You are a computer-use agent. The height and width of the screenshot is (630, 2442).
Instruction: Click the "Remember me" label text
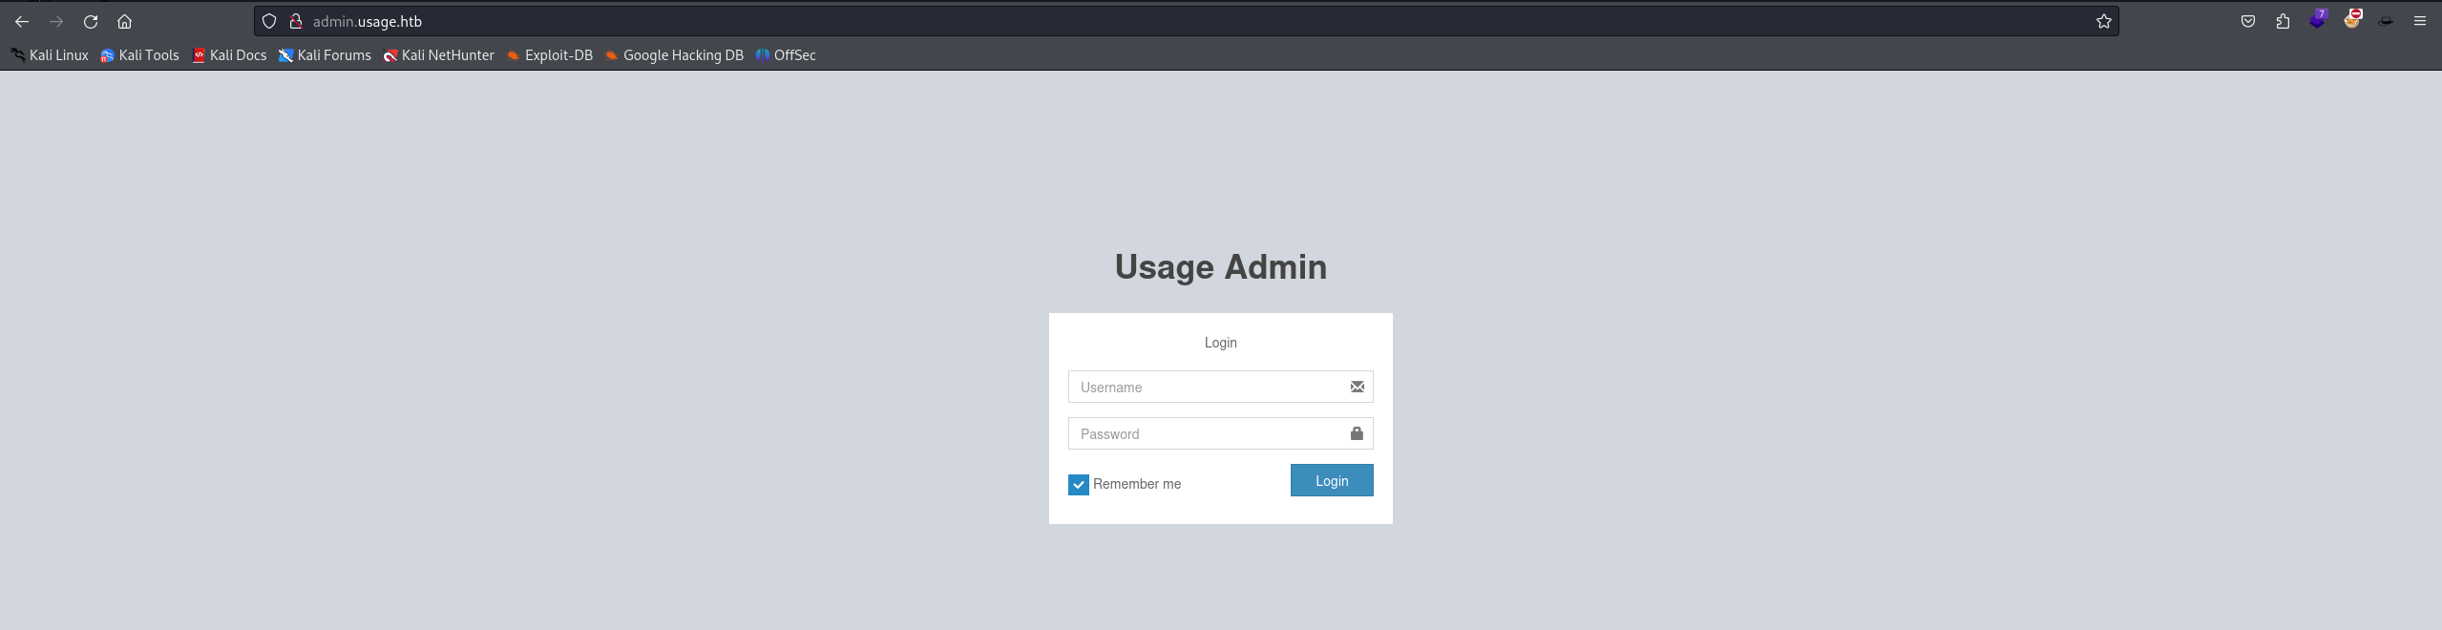pyautogui.click(x=1137, y=484)
